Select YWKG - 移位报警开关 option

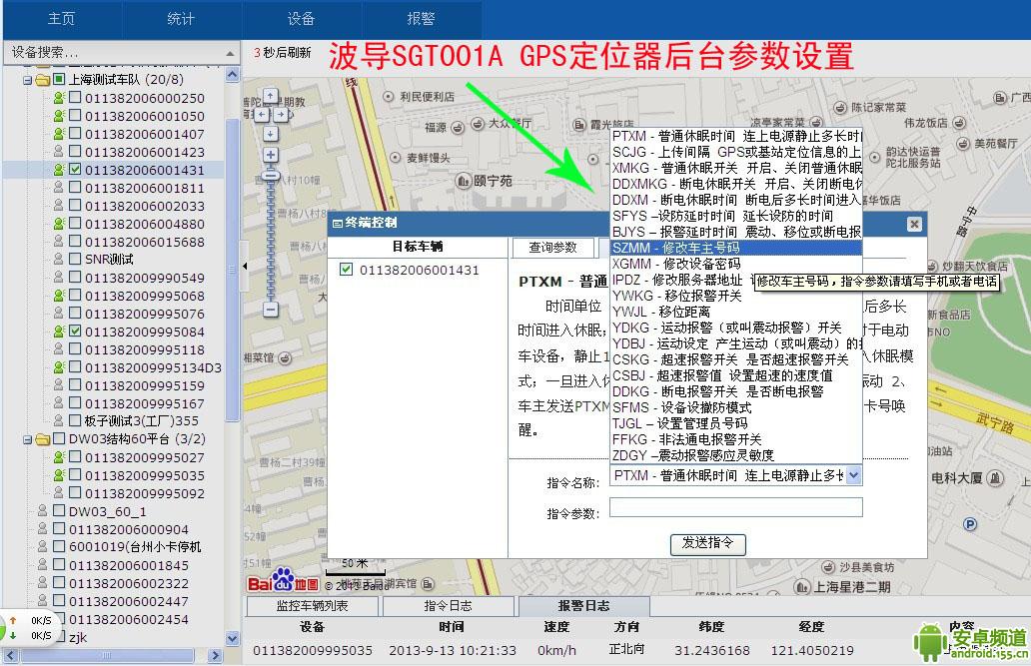click(x=735, y=296)
